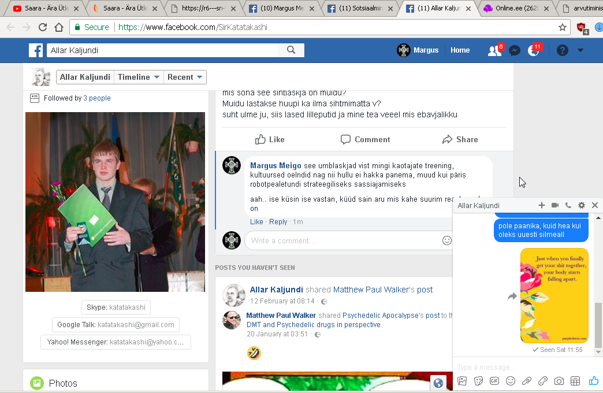Open Margus Meigo profile link in comment

pyautogui.click(x=276, y=165)
